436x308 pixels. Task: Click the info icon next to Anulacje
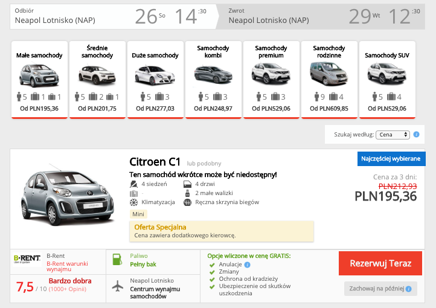pos(247,265)
